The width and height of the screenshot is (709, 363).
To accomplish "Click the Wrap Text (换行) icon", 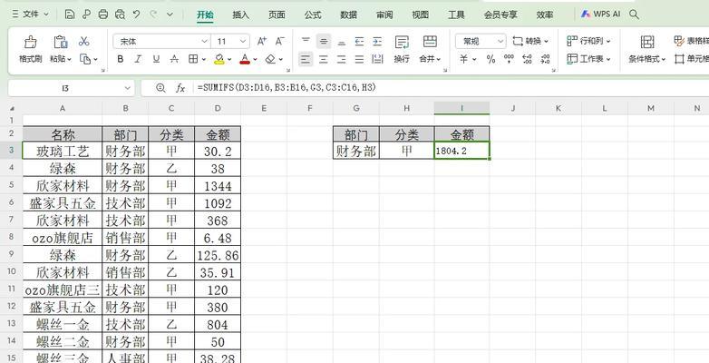I will tap(402, 42).
